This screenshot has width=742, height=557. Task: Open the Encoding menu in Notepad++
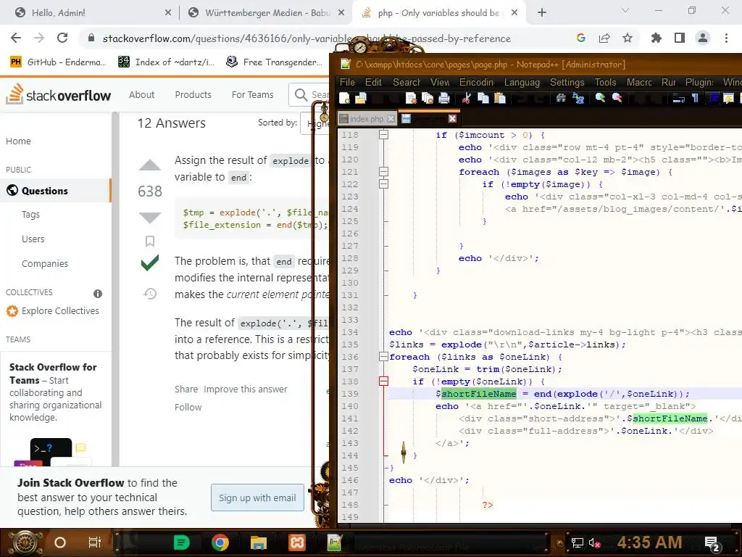click(476, 83)
